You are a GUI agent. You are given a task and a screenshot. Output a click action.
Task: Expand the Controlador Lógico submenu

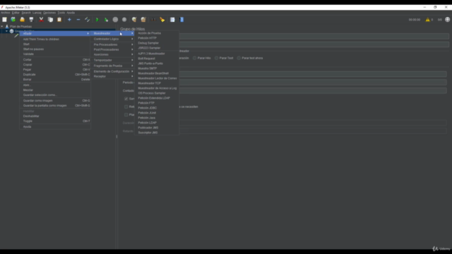[x=113, y=39]
